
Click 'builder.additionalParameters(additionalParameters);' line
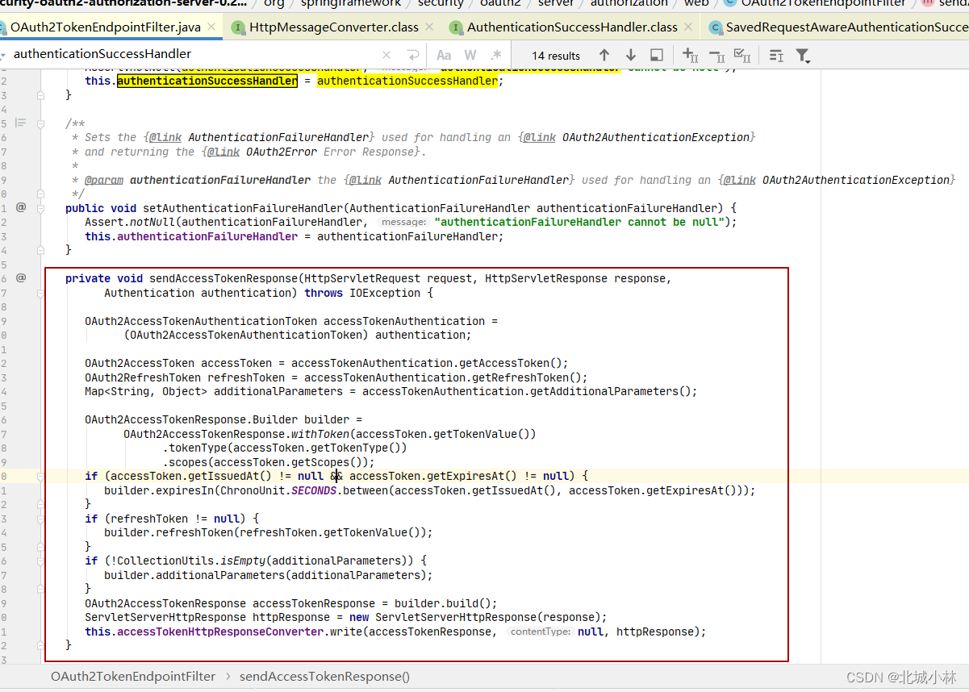269,575
